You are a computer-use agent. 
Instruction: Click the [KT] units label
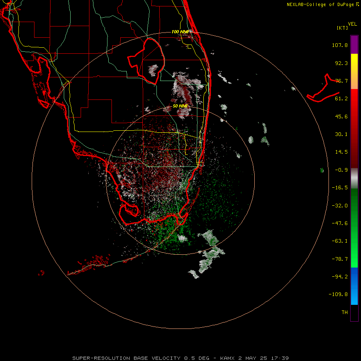click(343, 28)
